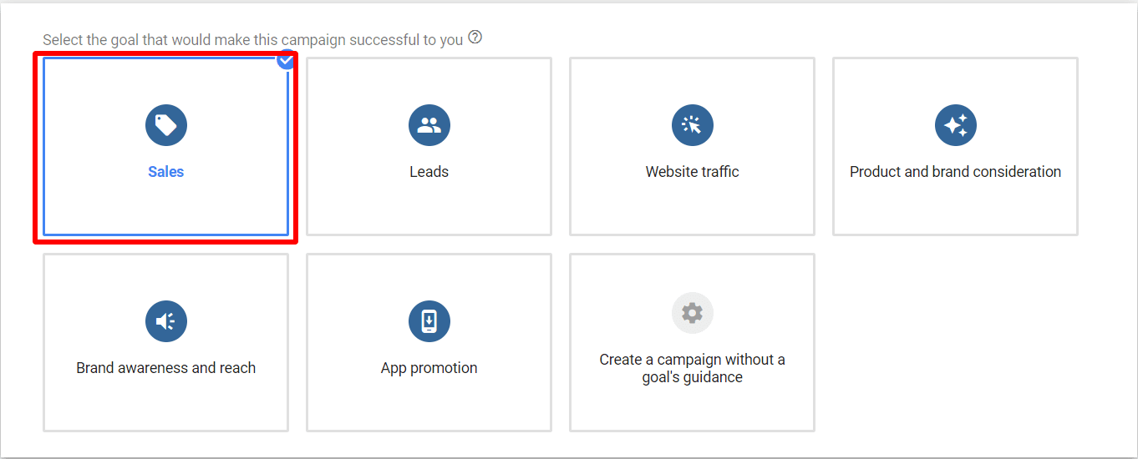This screenshot has height=459, width=1138.
Task: Click the Website traffic cursor icon
Action: (x=692, y=125)
